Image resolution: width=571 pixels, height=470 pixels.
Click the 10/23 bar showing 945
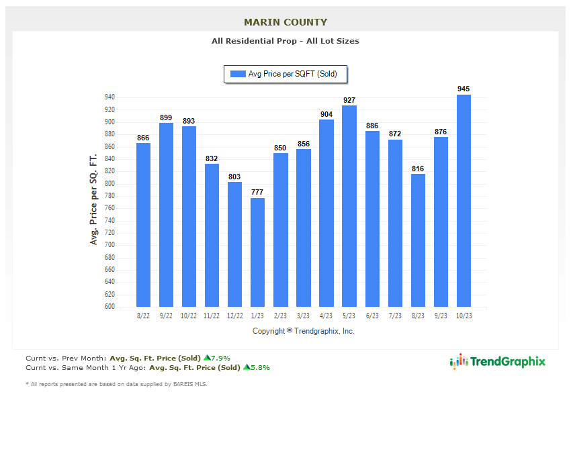tap(464, 201)
